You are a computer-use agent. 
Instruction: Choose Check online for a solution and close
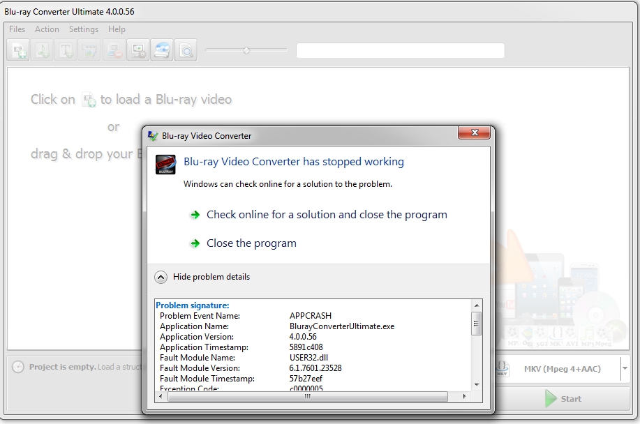[x=327, y=215]
